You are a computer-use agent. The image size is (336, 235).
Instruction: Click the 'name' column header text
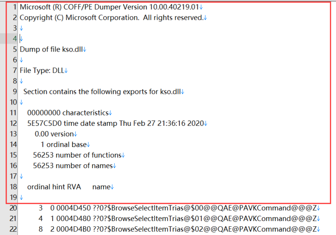pos(101,187)
